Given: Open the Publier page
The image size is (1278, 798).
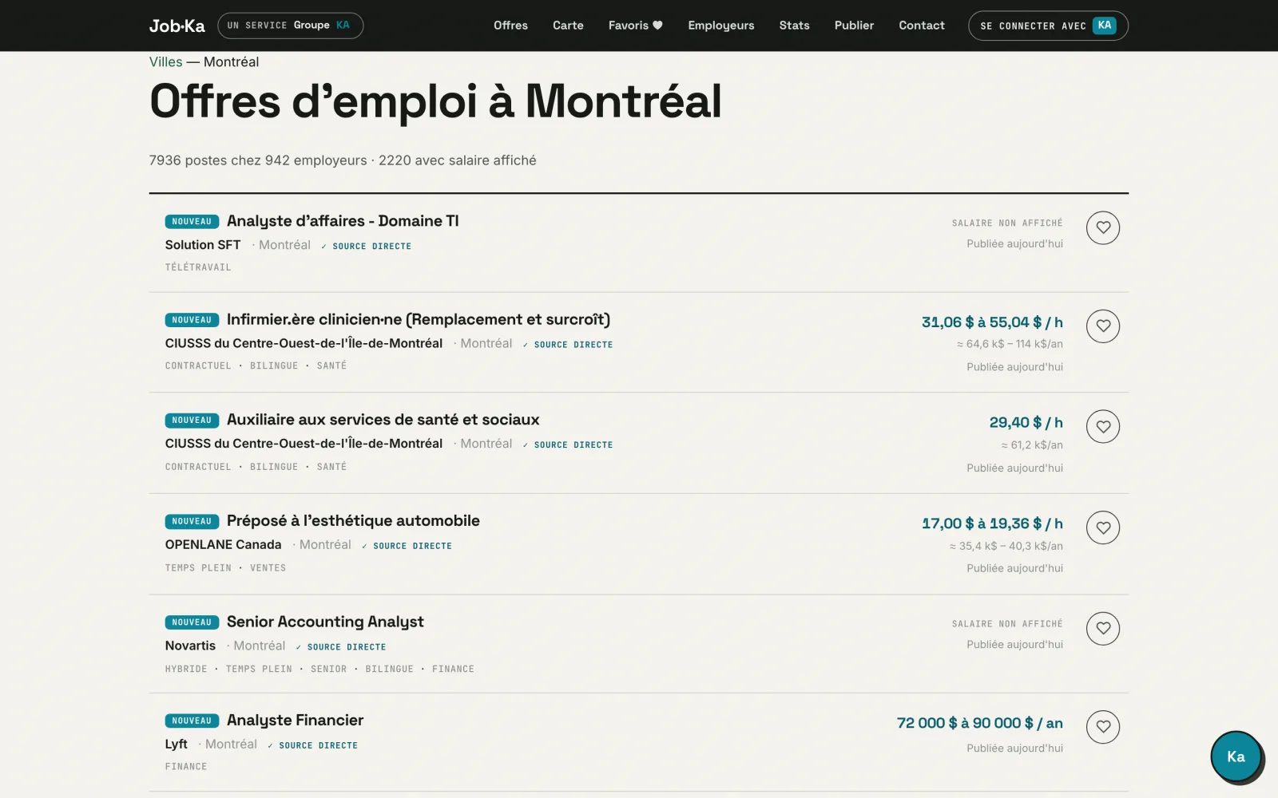Looking at the screenshot, I should (854, 26).
